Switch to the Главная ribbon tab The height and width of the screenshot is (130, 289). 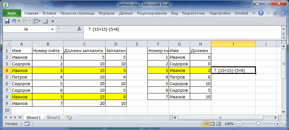[31, 13]
